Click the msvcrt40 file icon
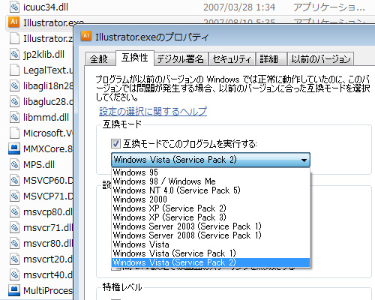This screenshot has height=300, width=375. [x=14, y=274]
